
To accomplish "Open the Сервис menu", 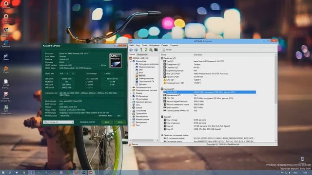I will click(x=165, y=45).
